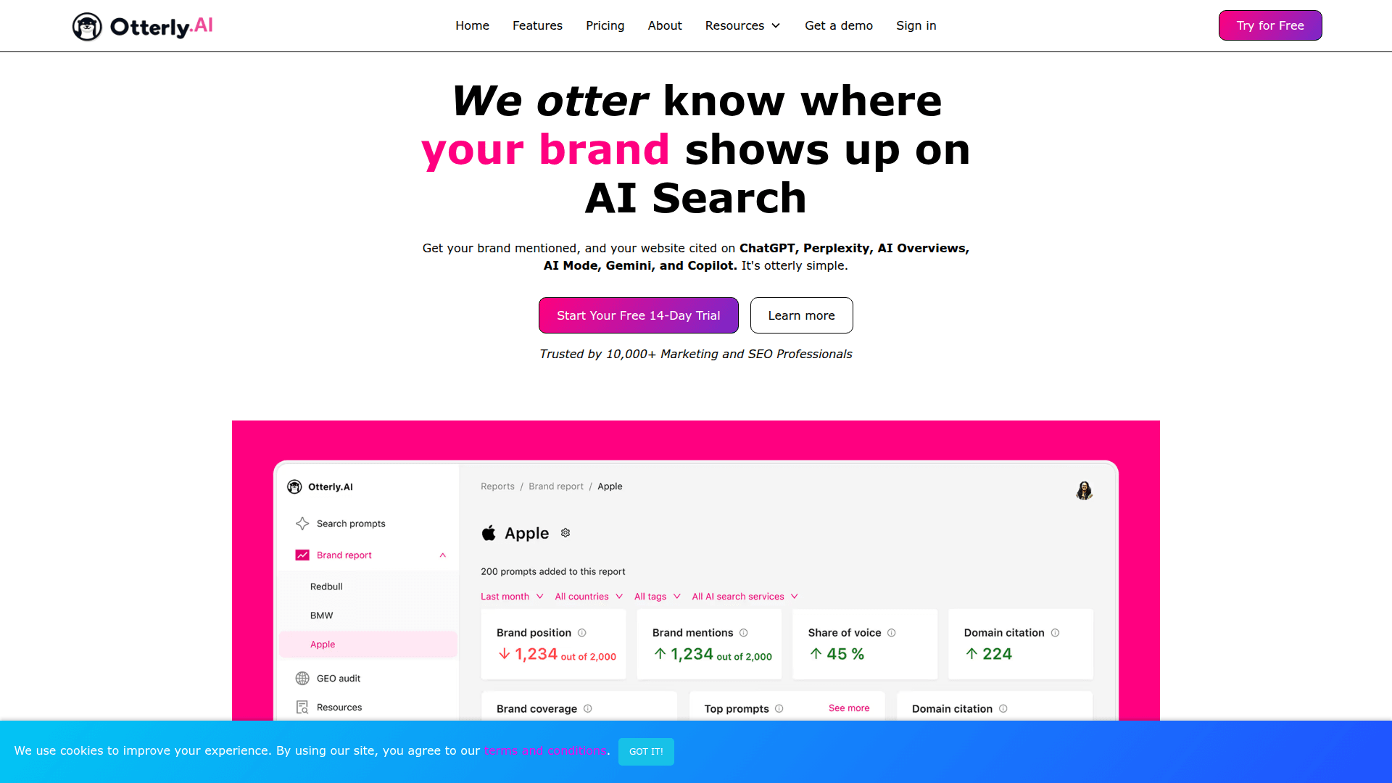Go to the Pricing page
Screen dimensions: 1392x783
(605, 25)
